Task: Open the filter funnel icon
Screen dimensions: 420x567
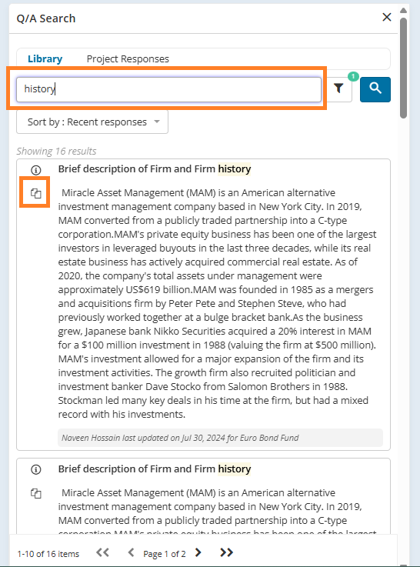Action: [x=338, y=88]
